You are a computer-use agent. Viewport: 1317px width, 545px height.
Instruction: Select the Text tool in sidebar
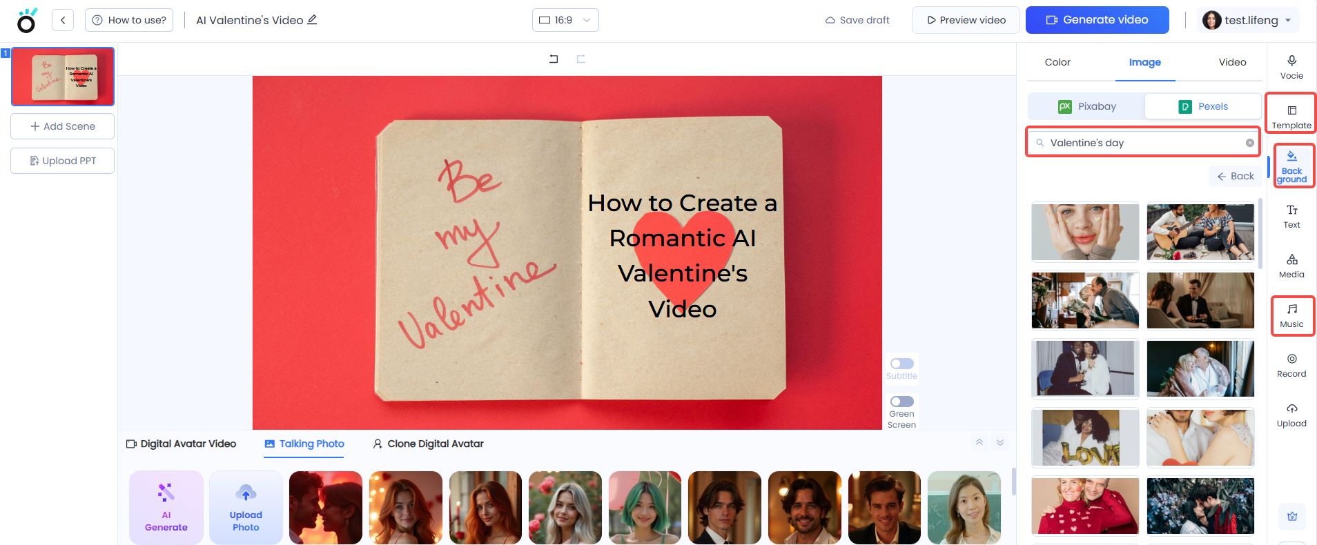tap(1291, 216)
